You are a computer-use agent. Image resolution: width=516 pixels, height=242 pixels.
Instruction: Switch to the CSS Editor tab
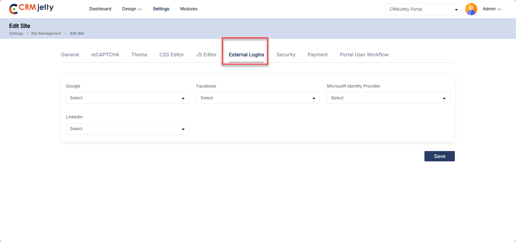(171, 55)
